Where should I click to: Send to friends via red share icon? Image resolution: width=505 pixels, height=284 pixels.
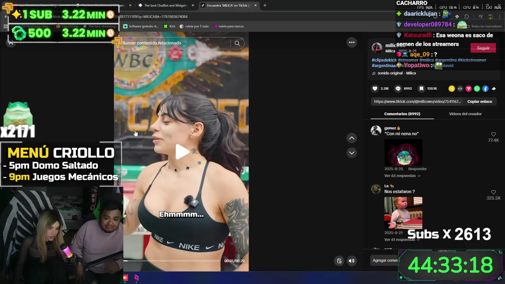coord(468,89)
